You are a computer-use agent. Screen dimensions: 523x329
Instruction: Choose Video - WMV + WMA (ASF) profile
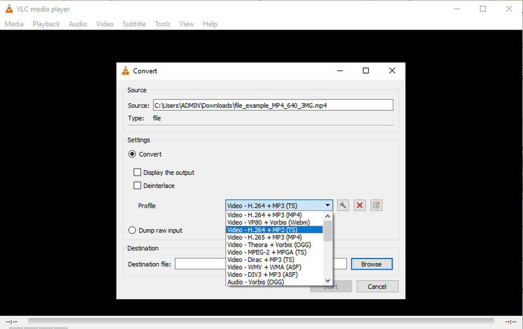coord(274,267)
